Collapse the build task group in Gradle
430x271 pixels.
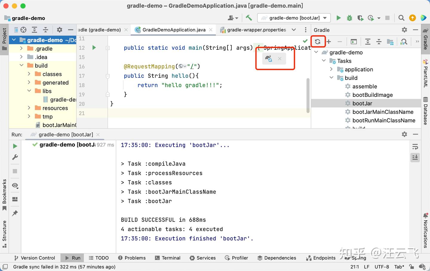pos(331,78)
